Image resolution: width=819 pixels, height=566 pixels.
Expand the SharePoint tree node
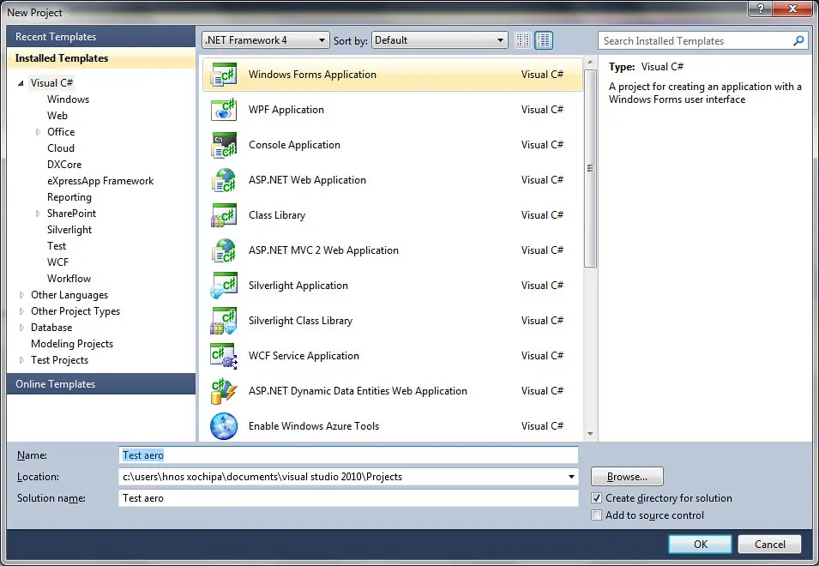coord(38,214)
